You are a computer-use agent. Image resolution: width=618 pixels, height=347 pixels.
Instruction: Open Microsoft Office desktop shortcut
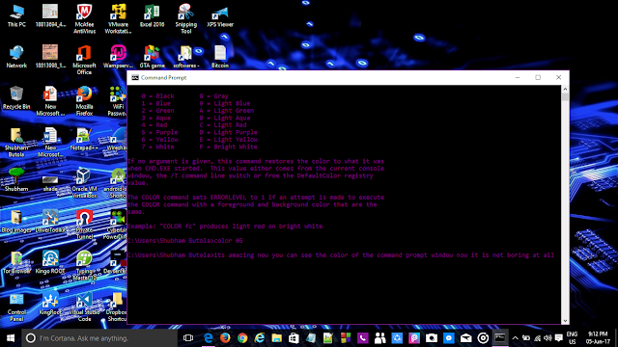[84, 60]
